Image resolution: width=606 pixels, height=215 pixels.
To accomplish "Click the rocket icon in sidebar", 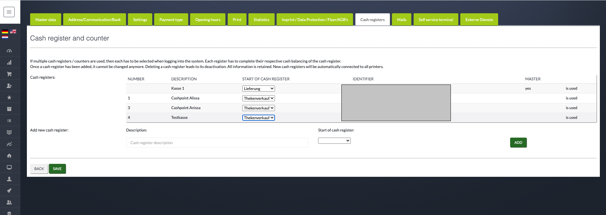I will pyautogui.click(x=9, y=191).
